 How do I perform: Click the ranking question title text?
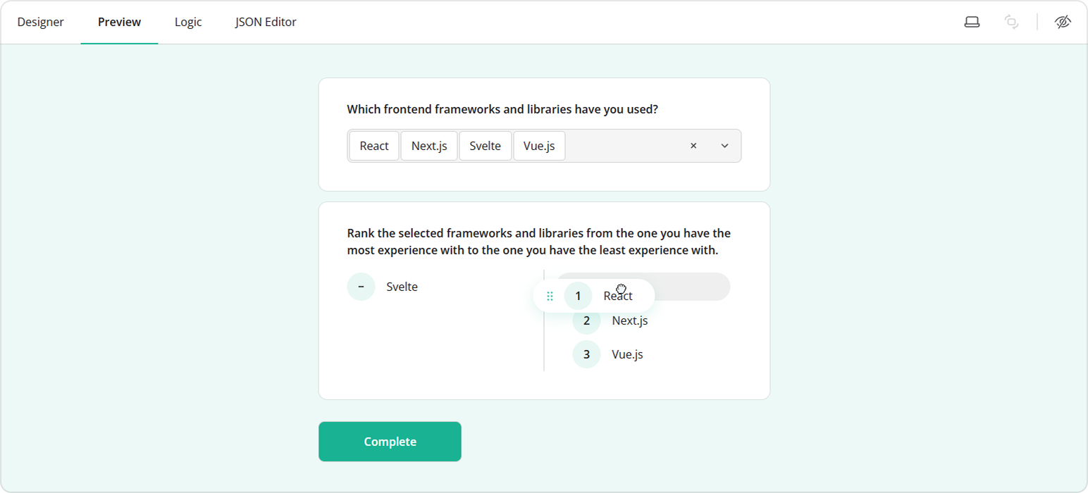click(x=539, y=242)
